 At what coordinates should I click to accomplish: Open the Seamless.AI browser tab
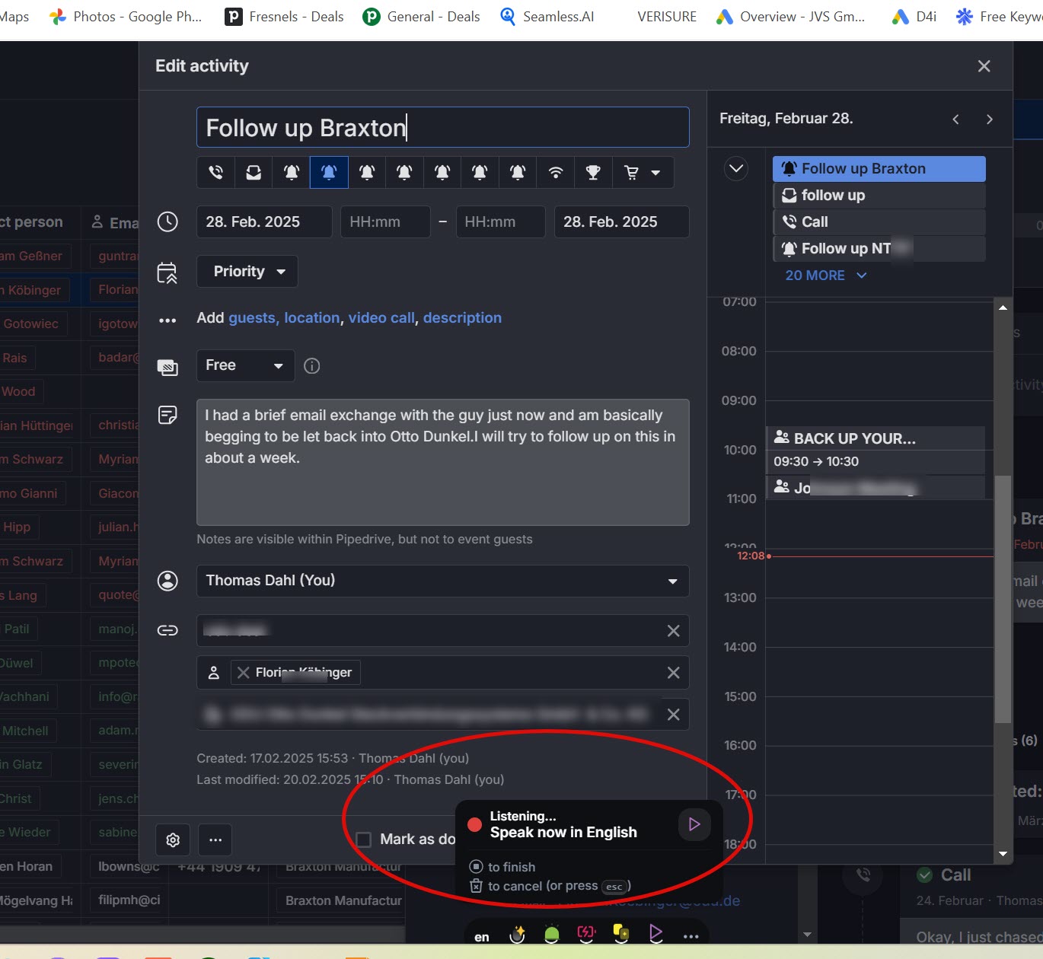[x=547, y=17]
